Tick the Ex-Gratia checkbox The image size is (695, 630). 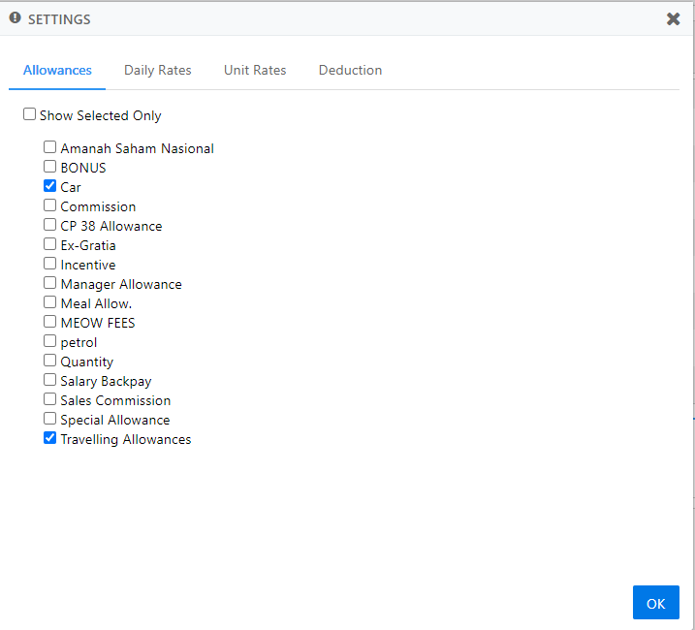(49, 244)
